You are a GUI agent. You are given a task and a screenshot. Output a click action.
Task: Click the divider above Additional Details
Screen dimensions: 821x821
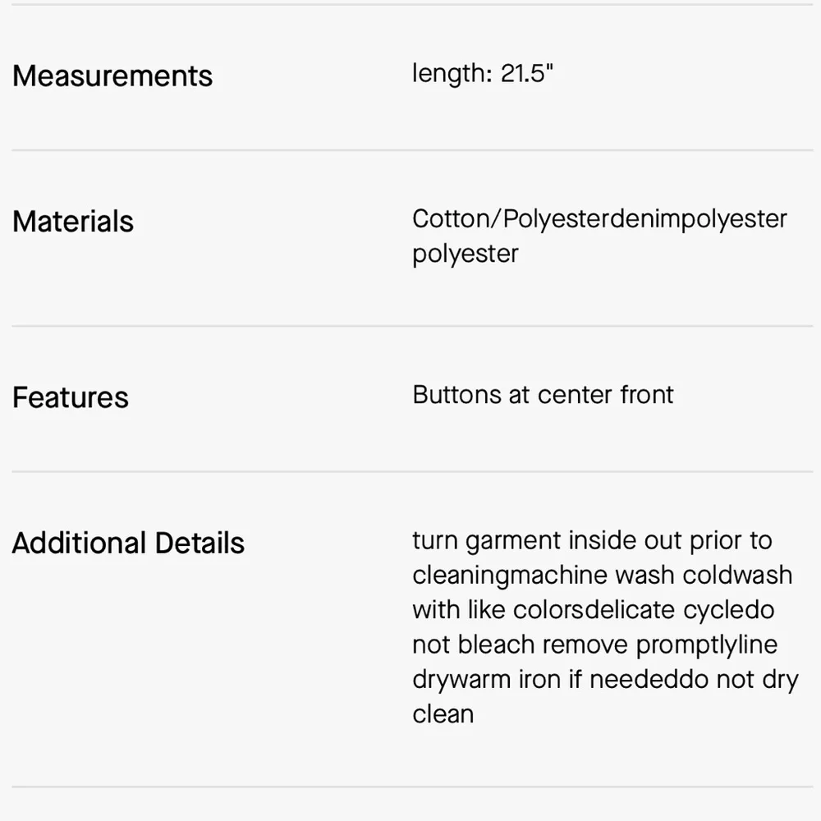410,471
